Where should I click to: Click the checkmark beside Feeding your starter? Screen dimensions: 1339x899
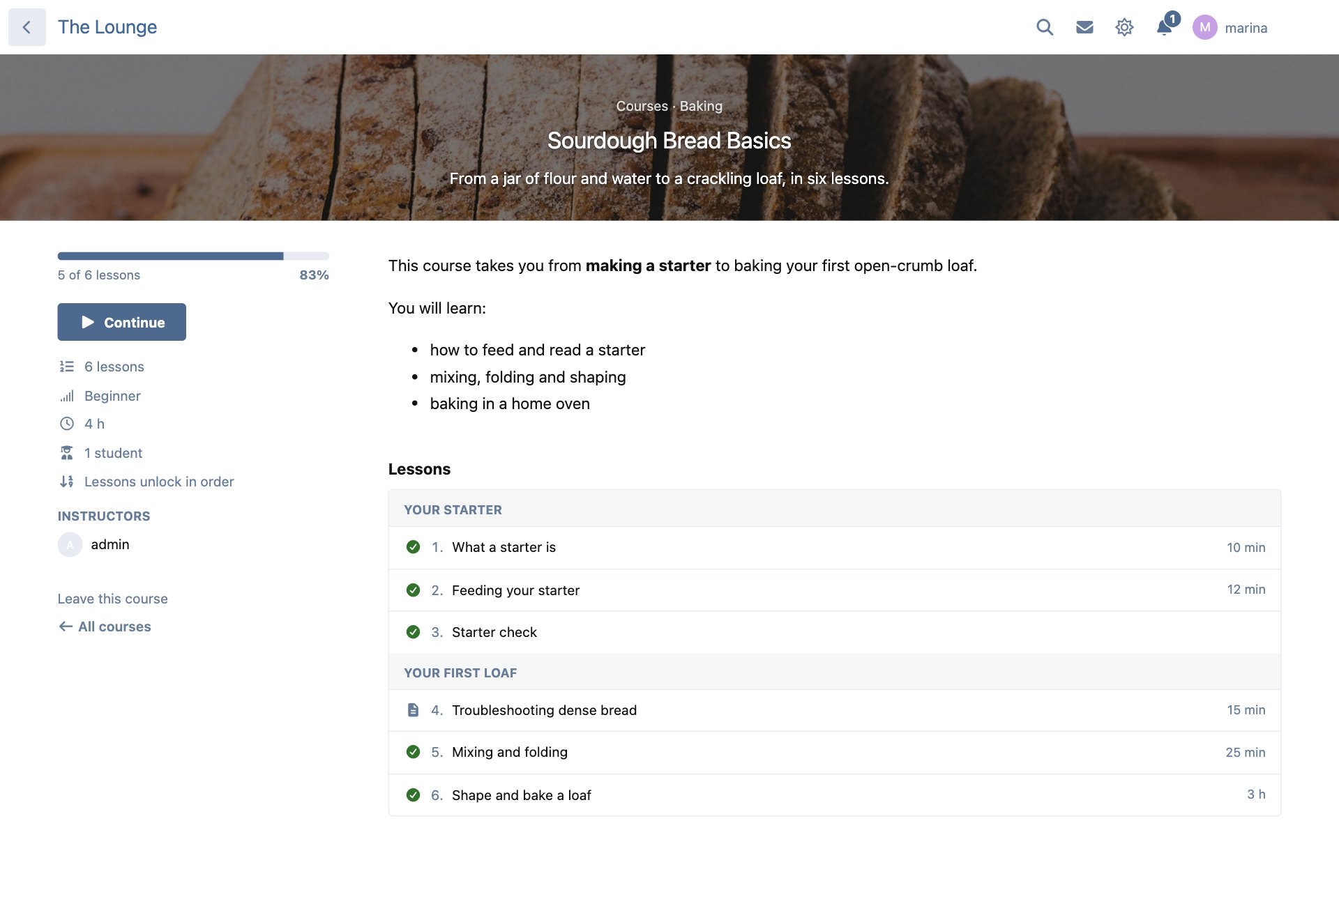[x=413, y=590]
